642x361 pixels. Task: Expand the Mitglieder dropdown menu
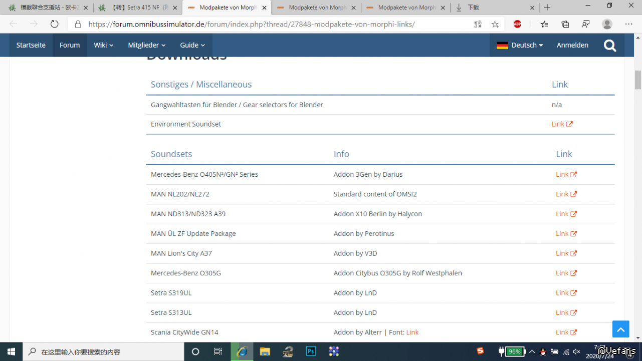point(147,45)
